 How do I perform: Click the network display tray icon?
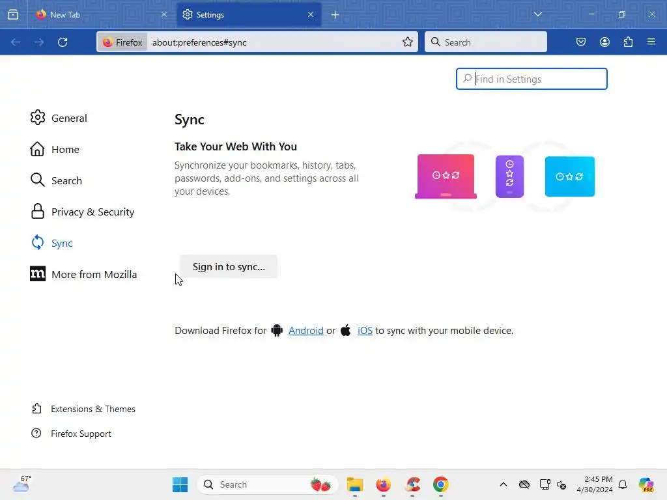(545, 484)
